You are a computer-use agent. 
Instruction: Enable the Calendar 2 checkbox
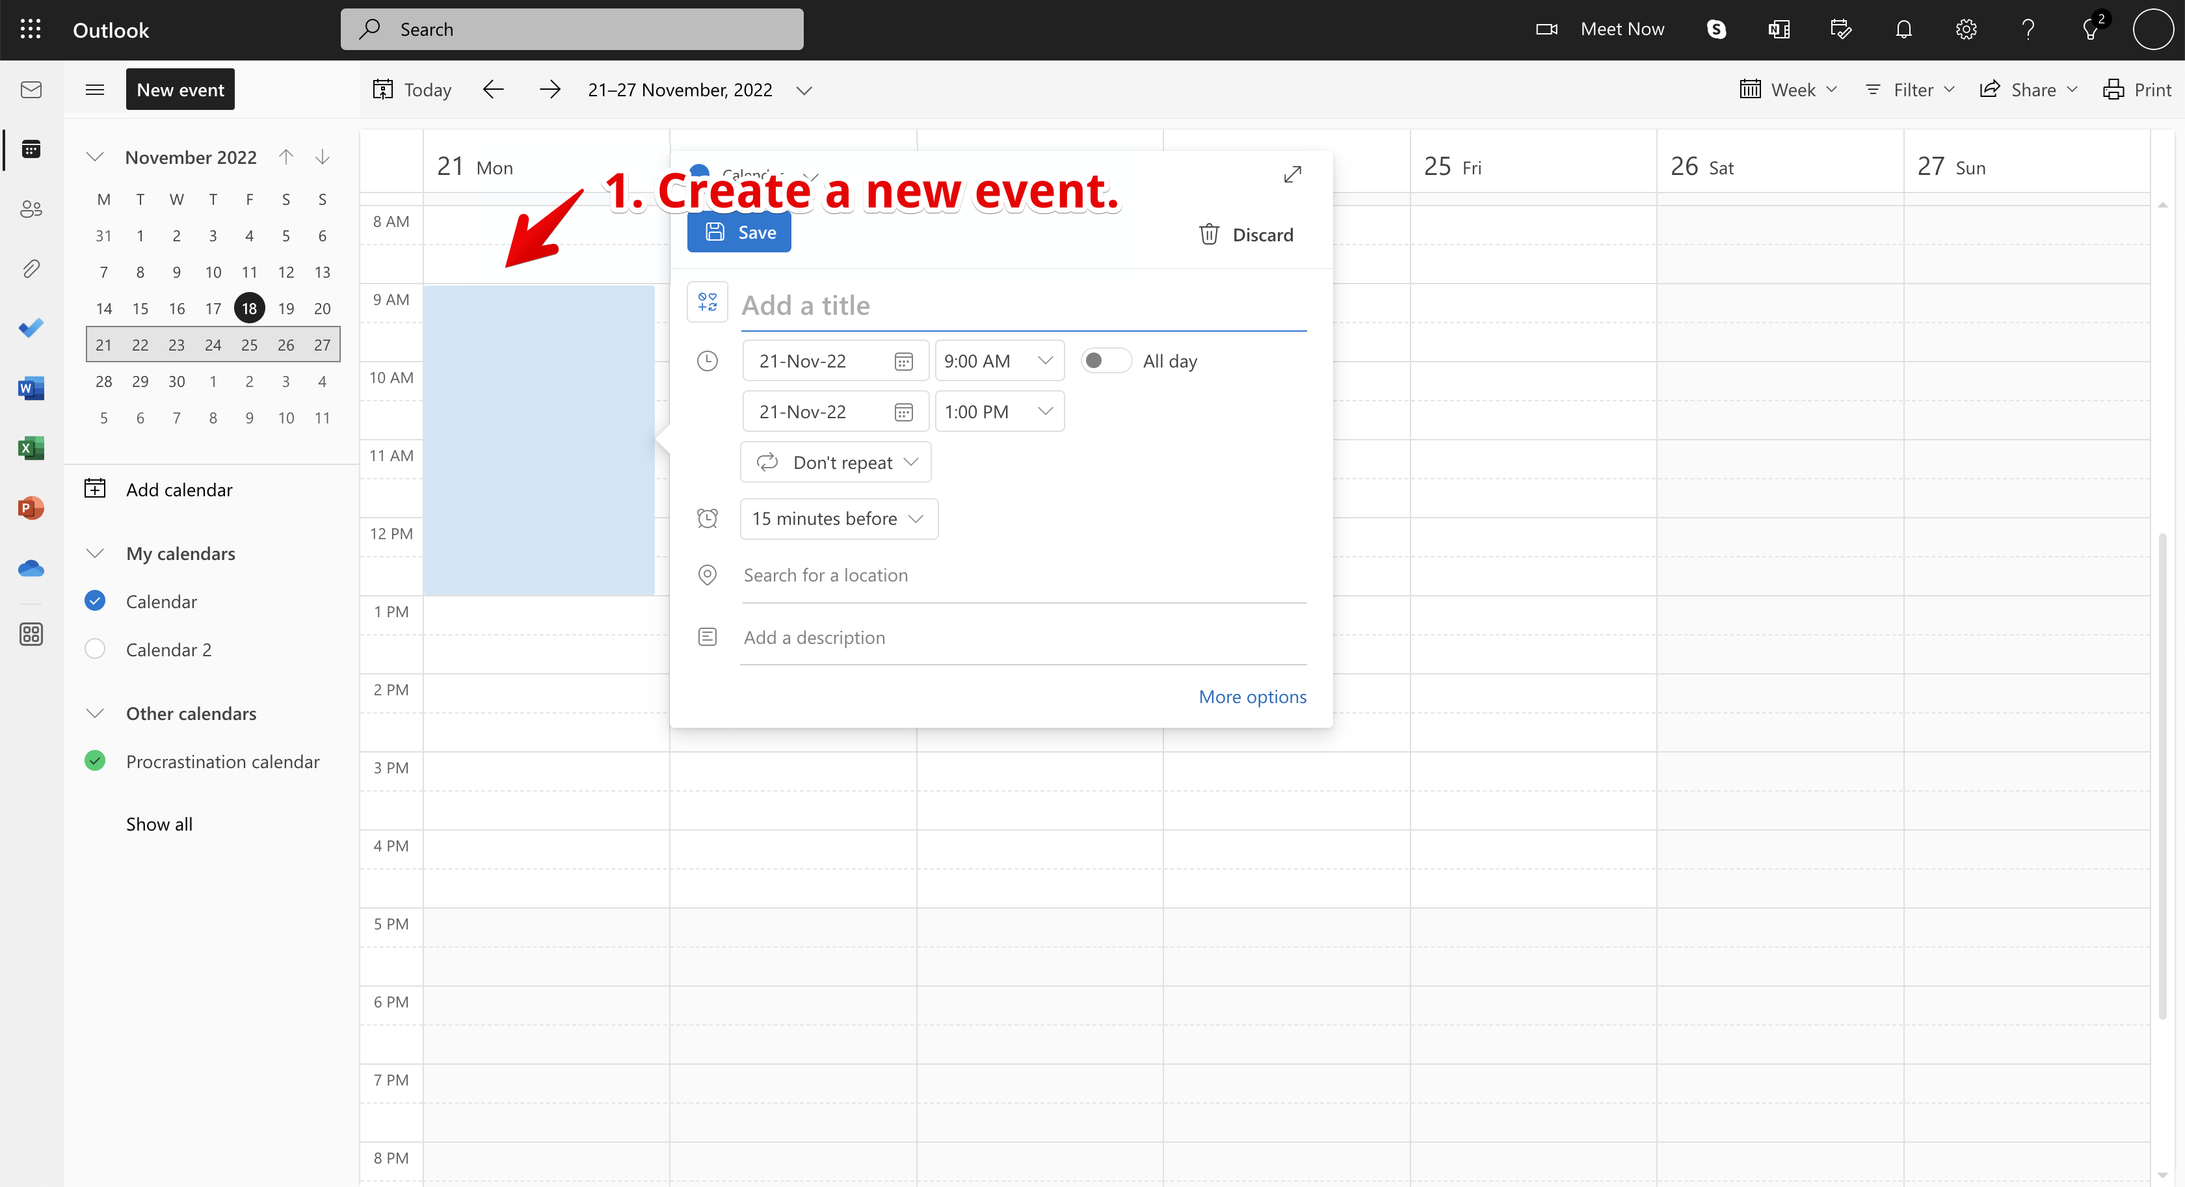tap(95, 649)
